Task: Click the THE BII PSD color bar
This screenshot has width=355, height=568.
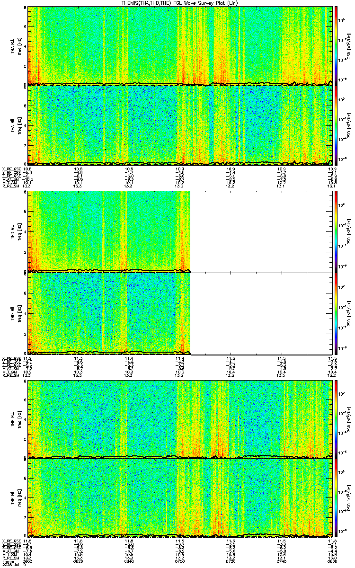Action: pos(336,497)
